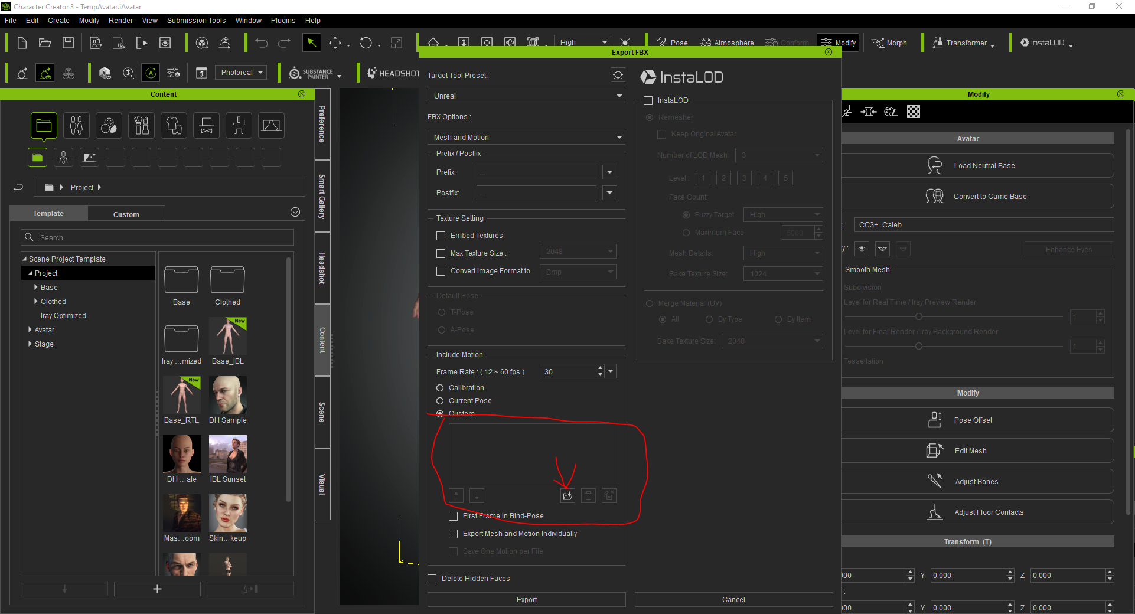Check First Frame in Bind-Pose
This screenshot has height=614, width=1135.
tap(454, 516)
